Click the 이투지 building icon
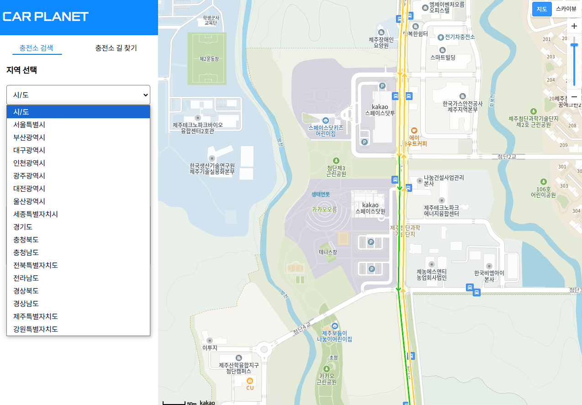 pos(210,341)
